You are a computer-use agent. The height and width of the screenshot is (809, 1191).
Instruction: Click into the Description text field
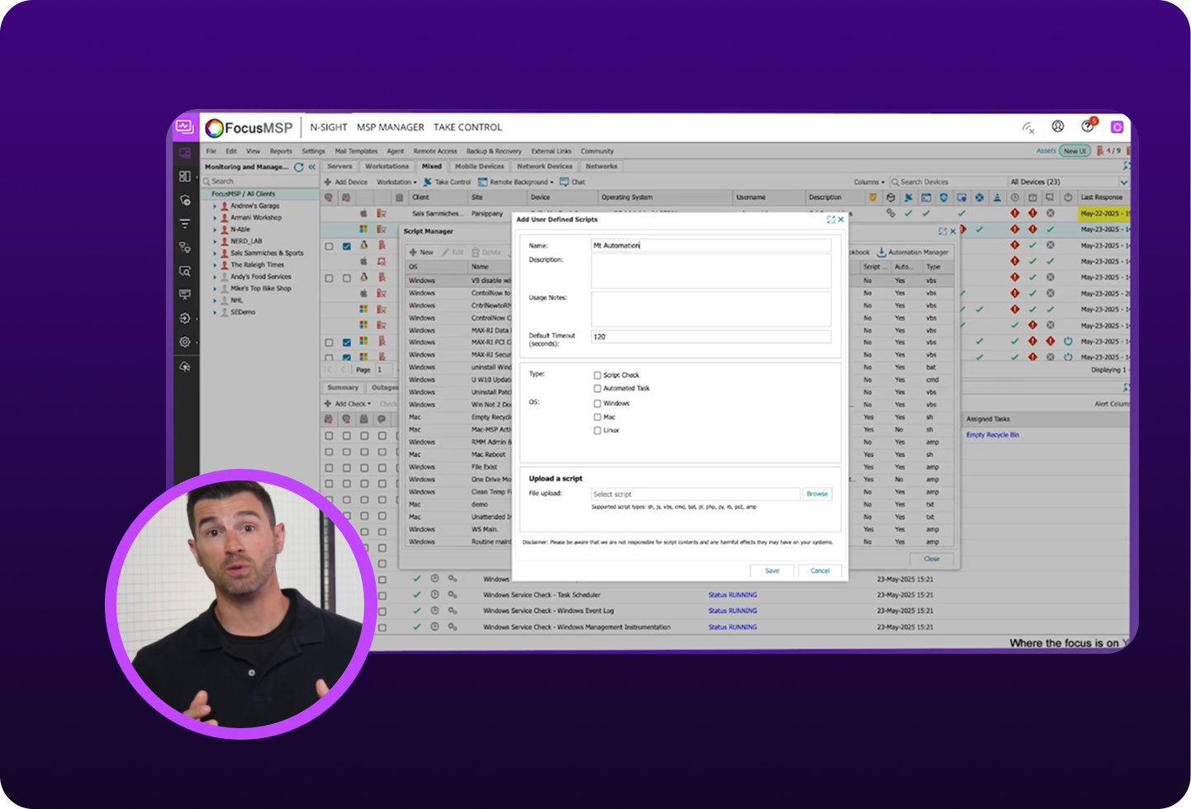click(x=710, y=271)
